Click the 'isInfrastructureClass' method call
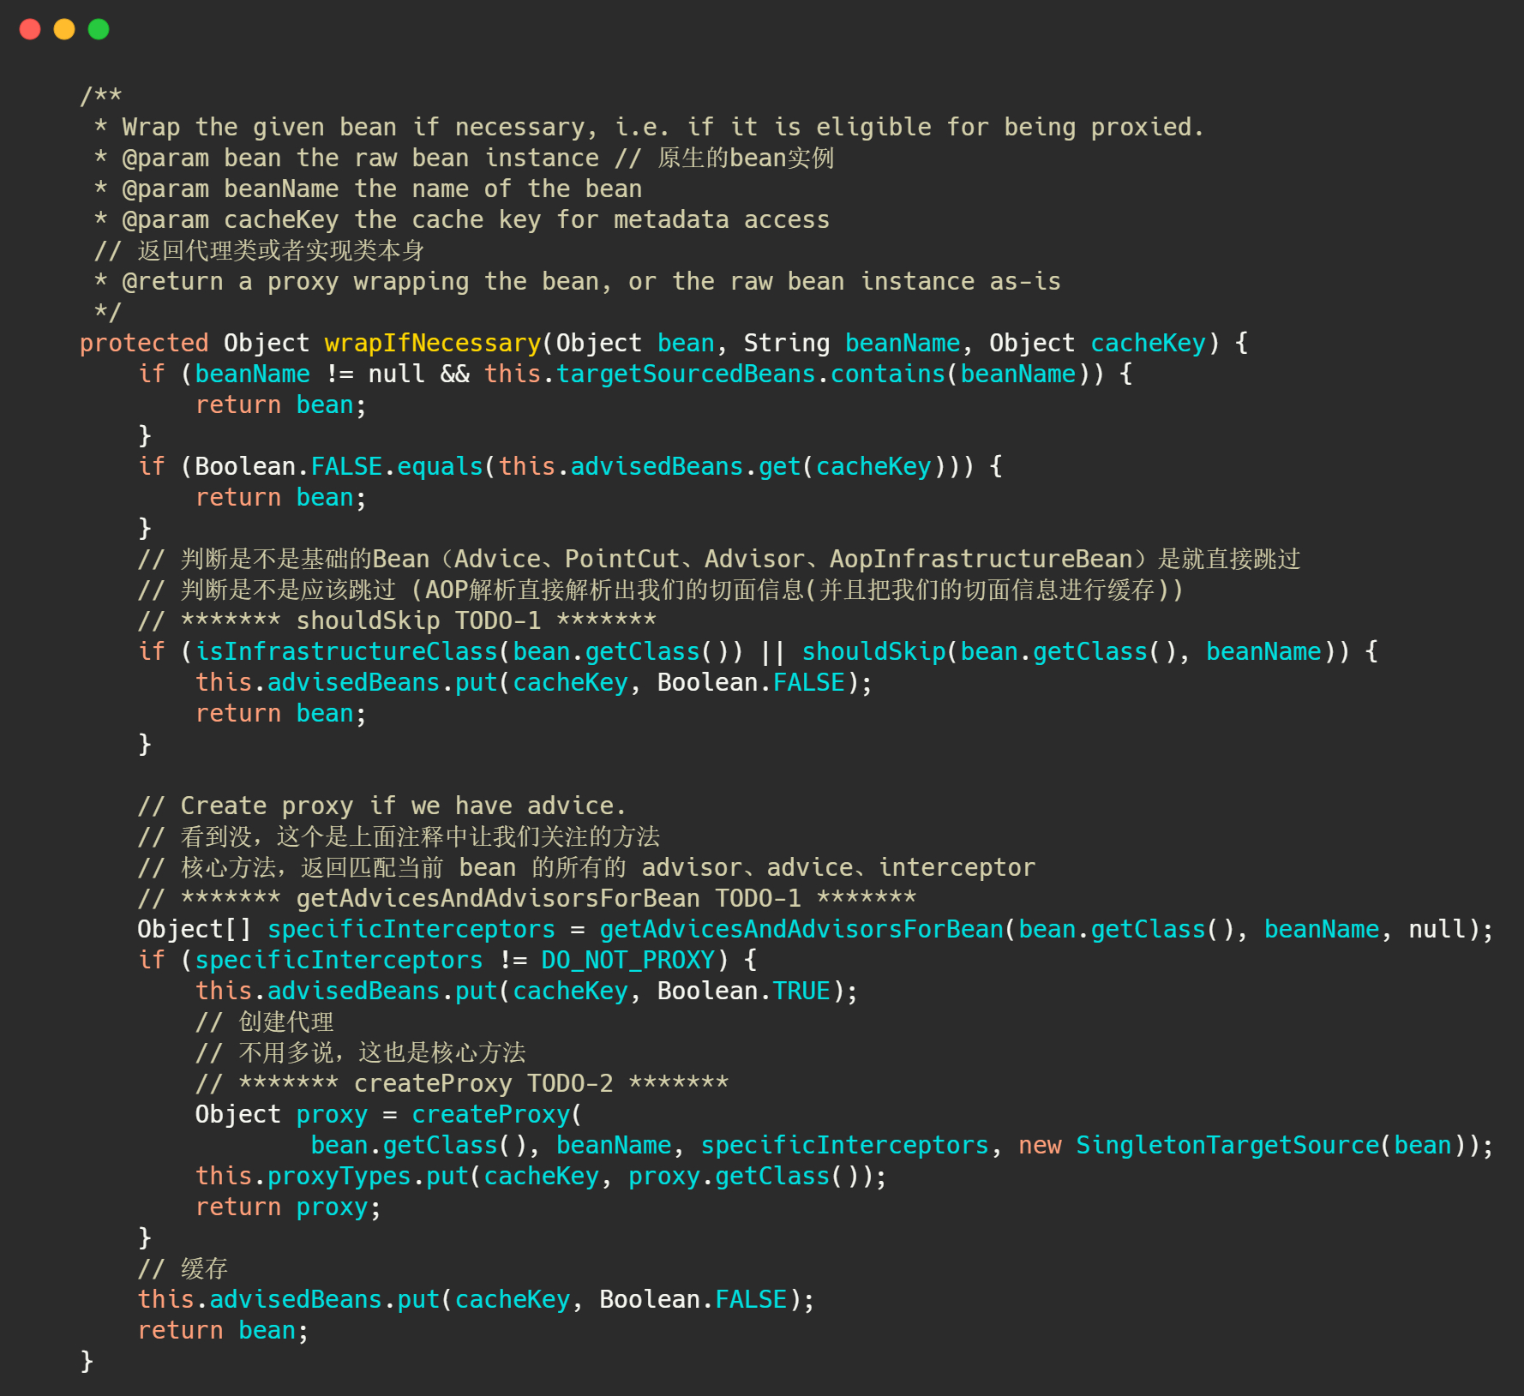Viewport: 1524px width, 1396px height. coord(346,651)
